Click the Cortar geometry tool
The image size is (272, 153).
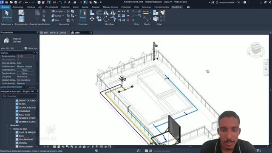57,16
